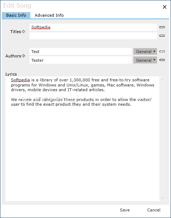Click the Tester author name field

[80, 60]
